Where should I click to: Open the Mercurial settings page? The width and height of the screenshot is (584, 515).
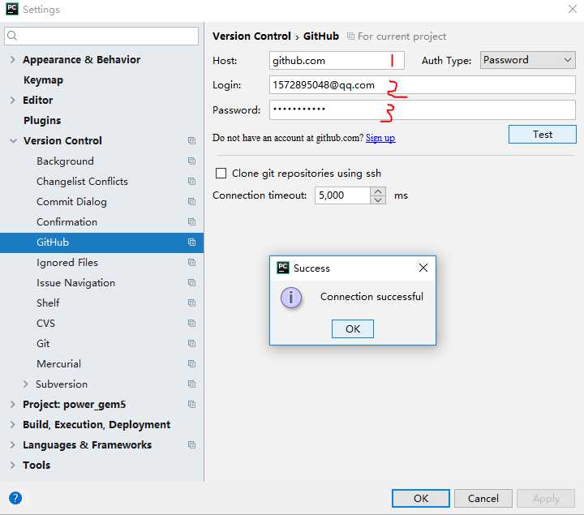point(58,364)
